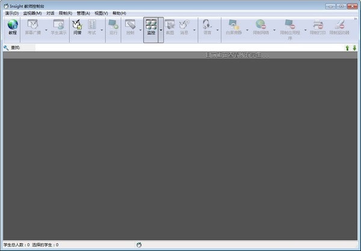
Task: Expand the 限制应用程序 dropdown arrow
Action: (x=306, y=30)
